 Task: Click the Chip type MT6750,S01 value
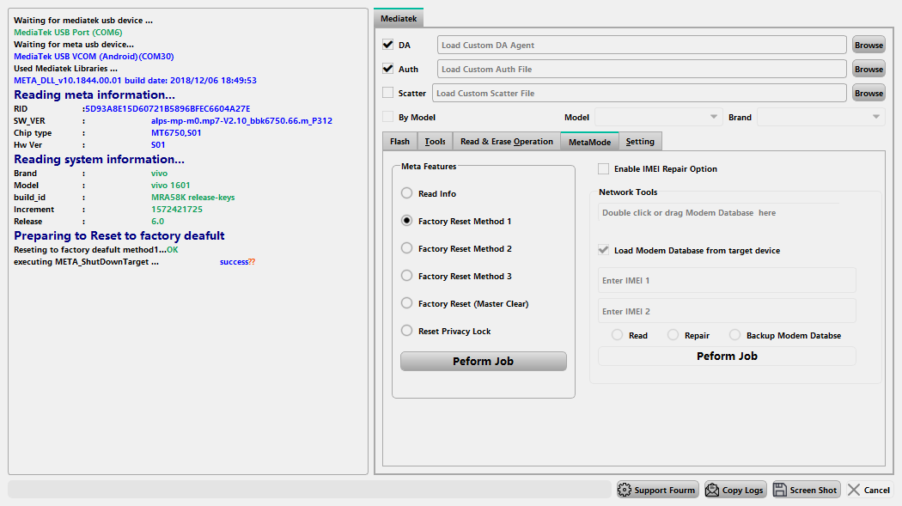(x=176, y=133)
